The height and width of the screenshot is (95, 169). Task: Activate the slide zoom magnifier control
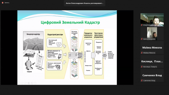click(32, 83)
